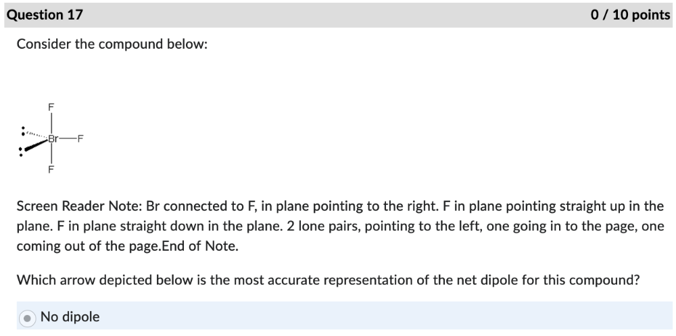The image size is (676, 336).
Task: Click the central Br atom label
Action: (52, 139)
